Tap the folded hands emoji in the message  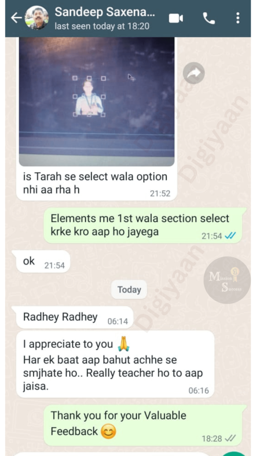coord(124,344)
